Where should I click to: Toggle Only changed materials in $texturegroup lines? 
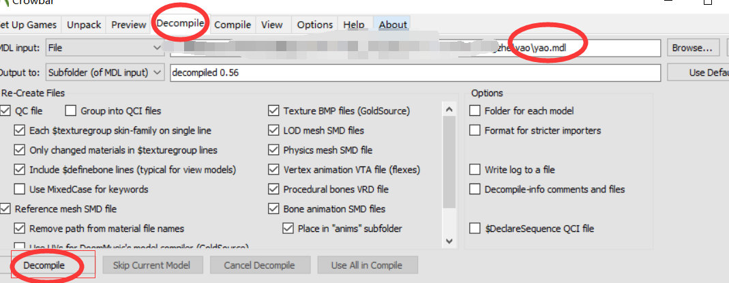click(x=20, y=150)
